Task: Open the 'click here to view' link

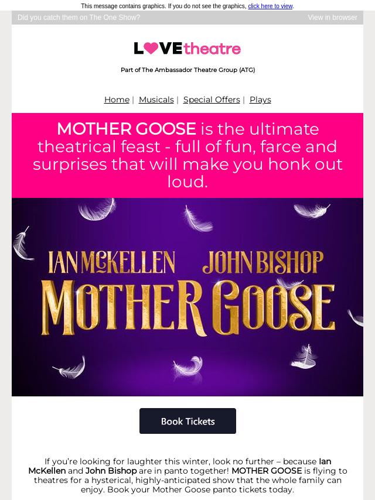Action: (270, 6)
